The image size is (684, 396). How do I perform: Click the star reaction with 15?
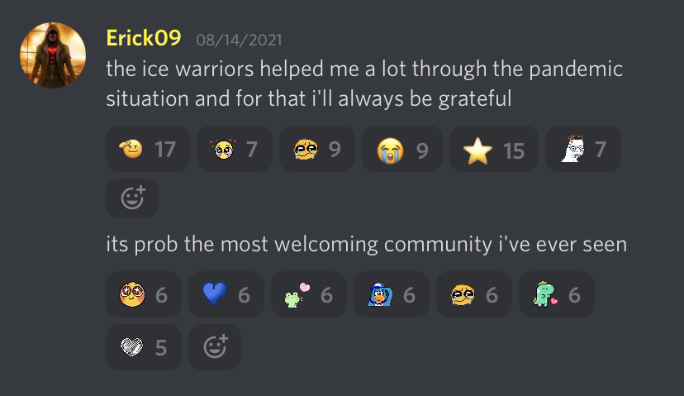pos(494,149)
